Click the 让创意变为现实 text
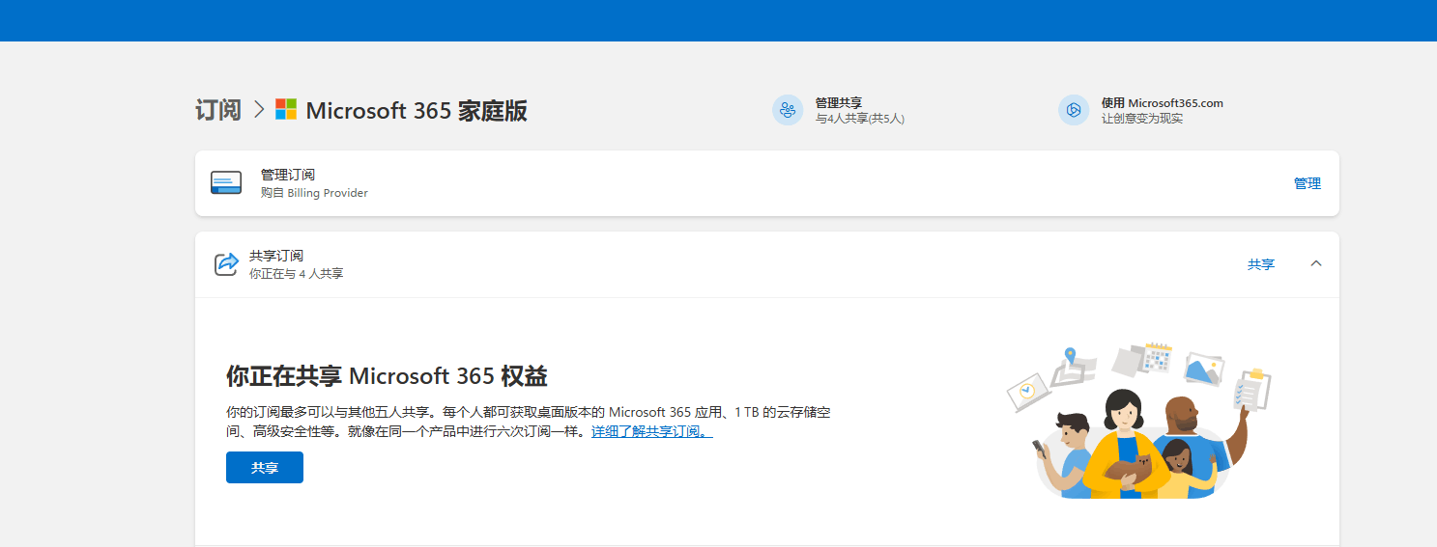Image resolution: width=1437 pixels, height=547 pixels. pyautogui.click(x=1142, y=119)
